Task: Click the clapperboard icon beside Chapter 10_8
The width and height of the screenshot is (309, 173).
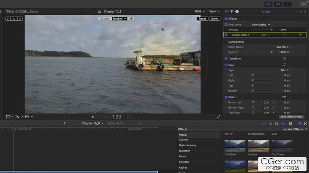Action: point(99,12)
